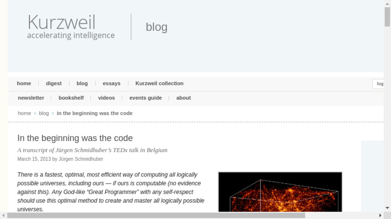
Task: Open the universe simulation image thumbnail
Action: click(x=280, y=192)
